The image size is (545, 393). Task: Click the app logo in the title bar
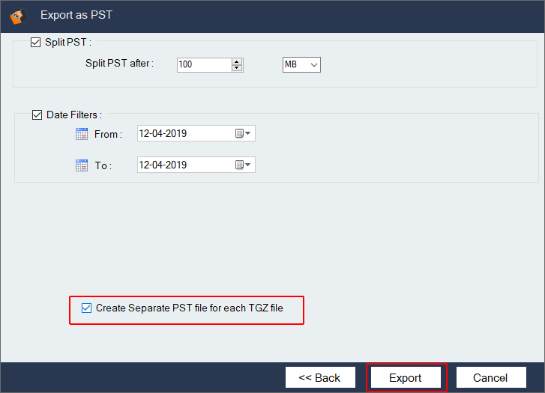tap(16, 14)
